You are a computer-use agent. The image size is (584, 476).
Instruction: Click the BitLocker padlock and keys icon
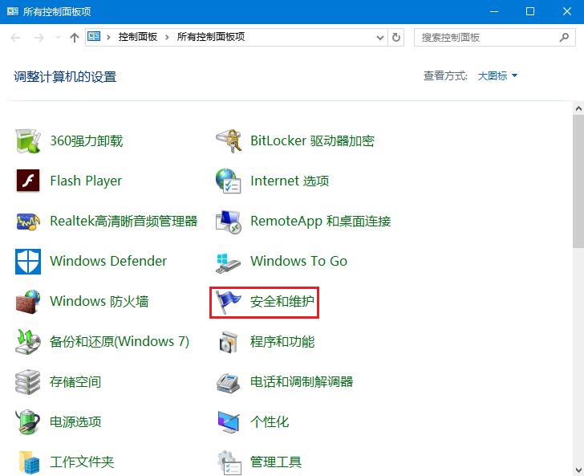229,141
